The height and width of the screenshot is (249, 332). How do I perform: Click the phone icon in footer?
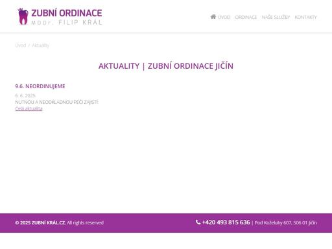pos(198,222)
